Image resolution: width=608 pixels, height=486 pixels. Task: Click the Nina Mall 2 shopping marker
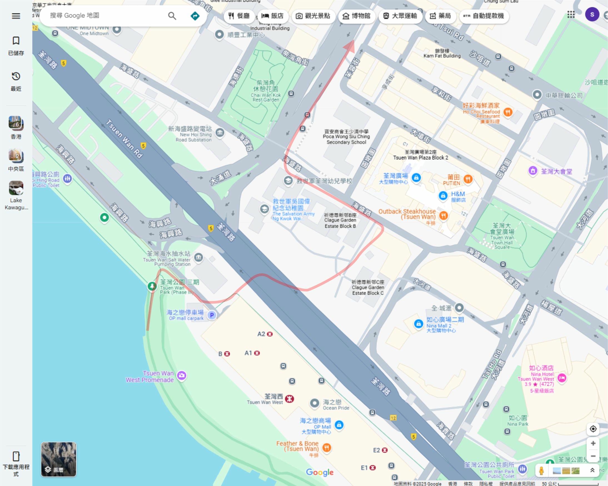click(418, 324)
